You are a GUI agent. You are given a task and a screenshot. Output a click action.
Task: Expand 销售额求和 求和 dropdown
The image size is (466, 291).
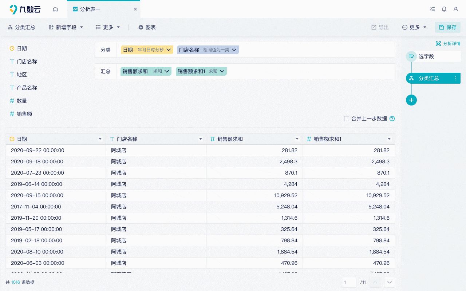tap(167, 71)
